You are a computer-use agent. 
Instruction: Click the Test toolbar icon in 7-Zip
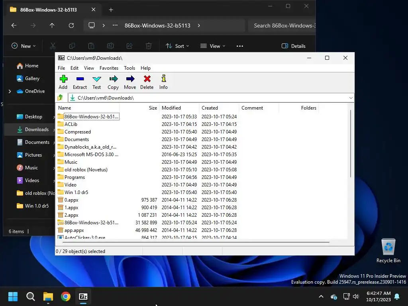[x=96, y=82]
